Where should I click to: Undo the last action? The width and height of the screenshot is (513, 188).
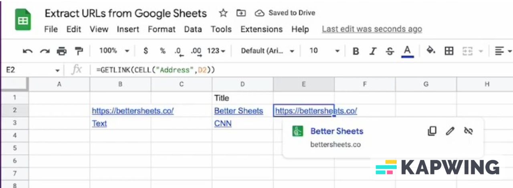point(28,51)
